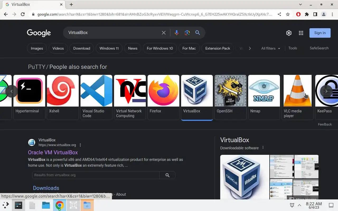The width and height of the screenshot is (338, 211).
Task: Go back to the previous page
Action: pyautogui.click(x=6, y=14)
